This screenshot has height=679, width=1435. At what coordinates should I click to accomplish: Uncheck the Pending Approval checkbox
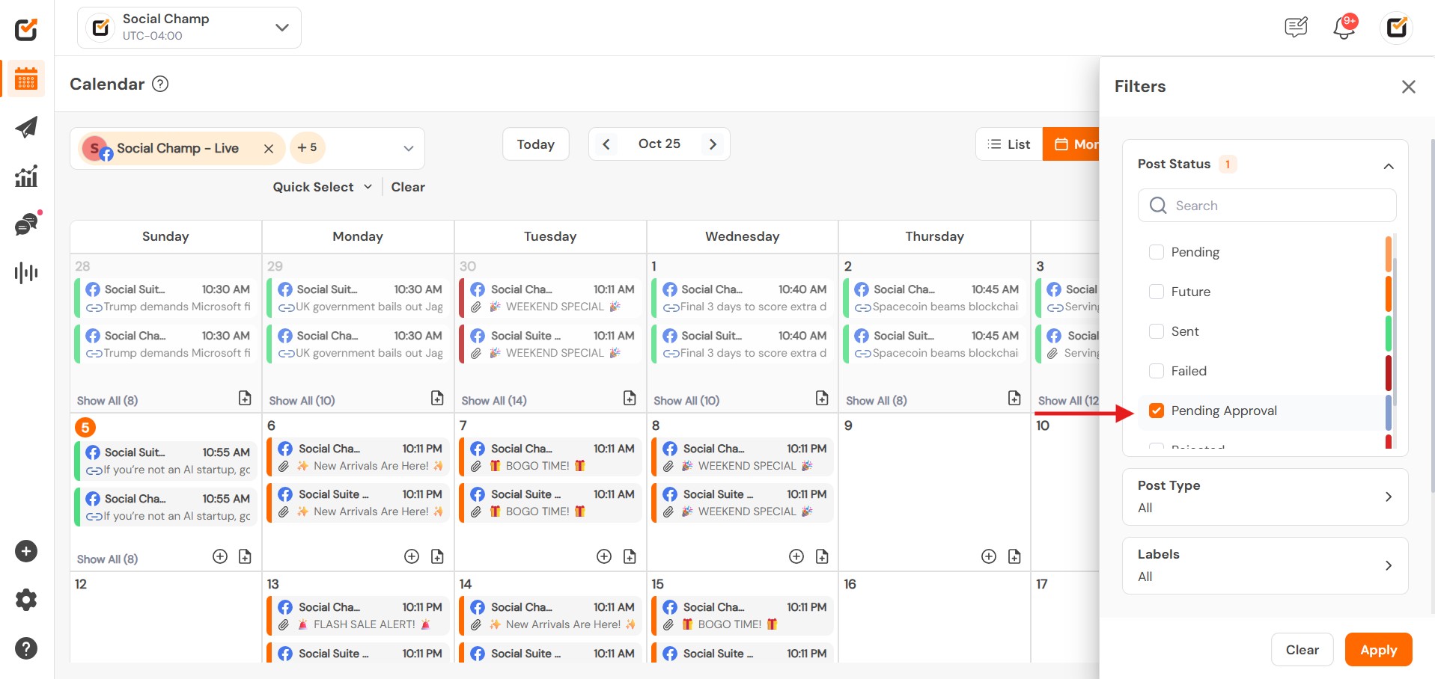tap(1157, 411)
